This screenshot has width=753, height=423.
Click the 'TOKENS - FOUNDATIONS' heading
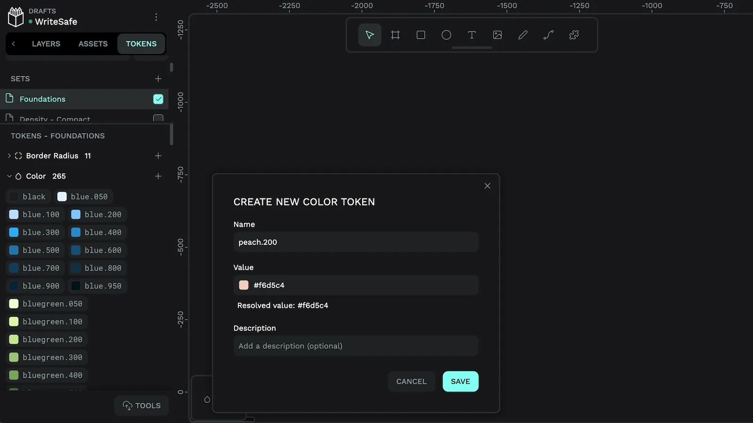pos(58,136)
